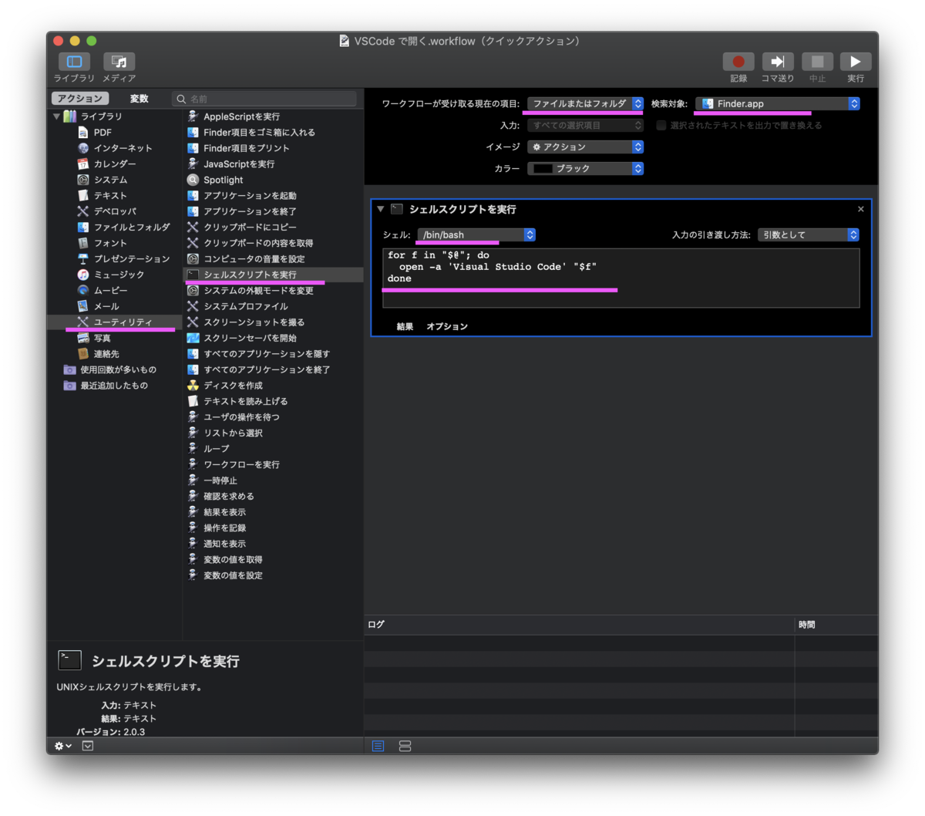Open the /bin/bash shell dropdown
The image size is (925, 816).
pyautogui.click(x=476, y=234)
